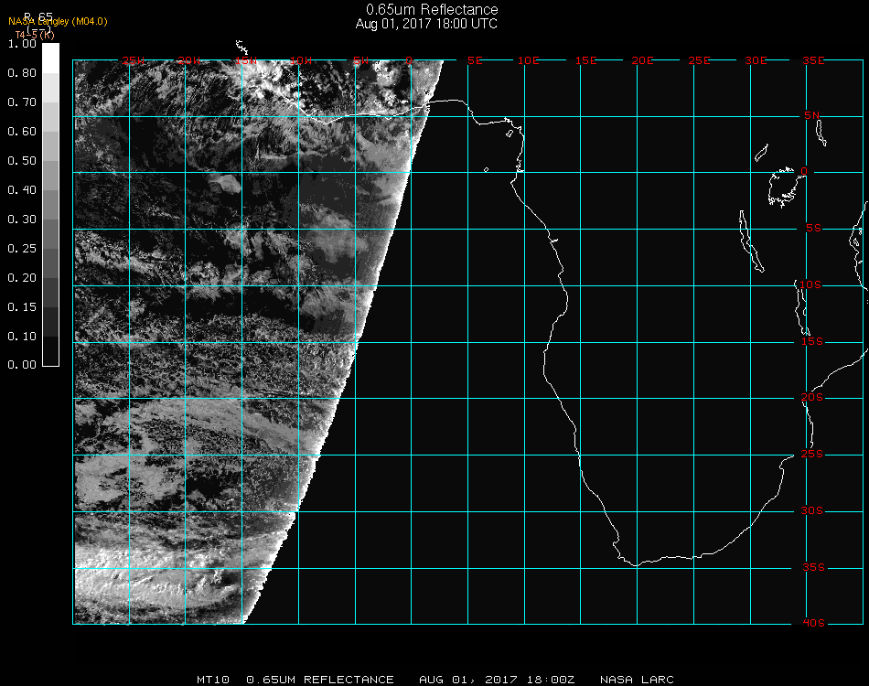Click the 10W longitude label
This screenshot has width=869, height=686.
(301, 60)
